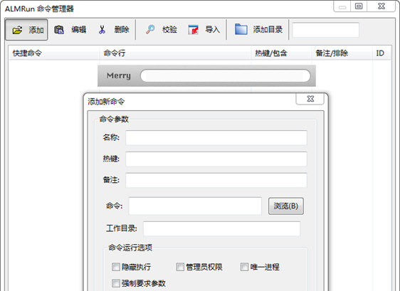This screenshot has height=291, width=400.
Task: Click the 添加 open-folder icon
Action: [17, 30]
